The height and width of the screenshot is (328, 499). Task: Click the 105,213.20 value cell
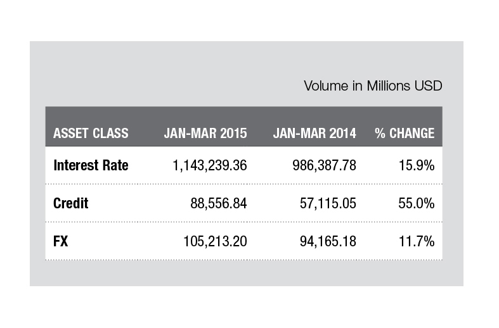[213, 241]
